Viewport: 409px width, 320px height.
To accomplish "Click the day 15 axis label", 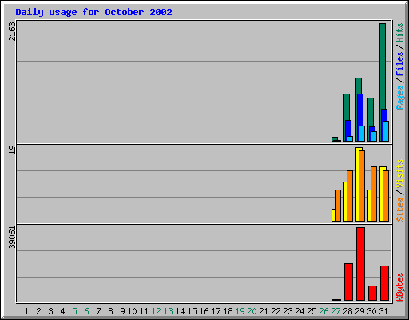I will (192, 311).
